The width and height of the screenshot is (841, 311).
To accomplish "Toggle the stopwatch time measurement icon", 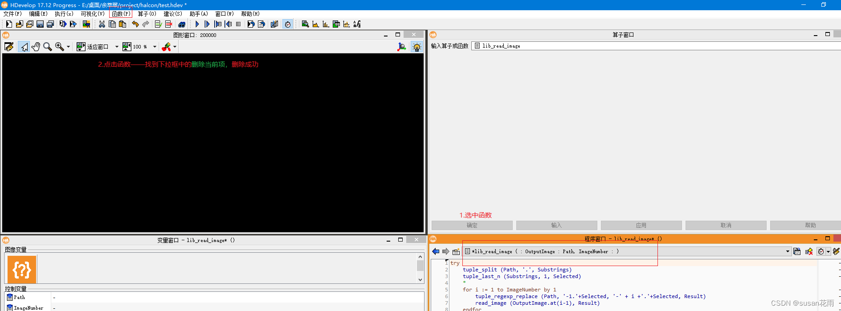I will point(288,24).
